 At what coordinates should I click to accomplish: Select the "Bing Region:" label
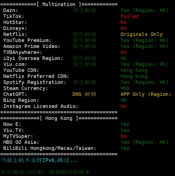pyautogui.click(x=21, y=100)
